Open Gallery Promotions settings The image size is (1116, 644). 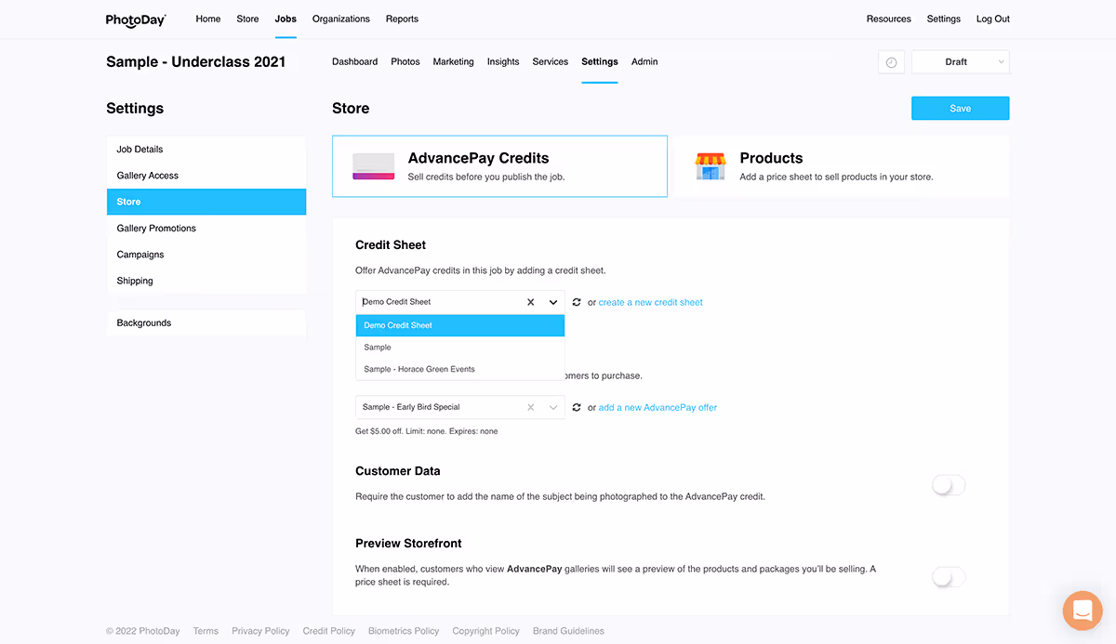[x=206, y=228]
